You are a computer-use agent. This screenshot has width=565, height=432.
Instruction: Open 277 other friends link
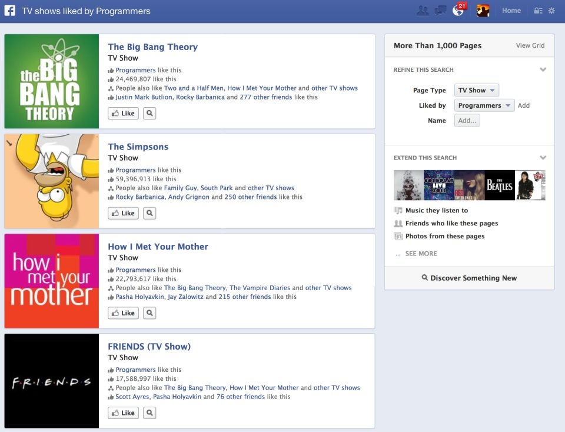[265, 97]
